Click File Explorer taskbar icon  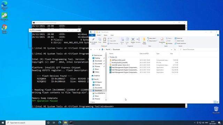(66, 123)
